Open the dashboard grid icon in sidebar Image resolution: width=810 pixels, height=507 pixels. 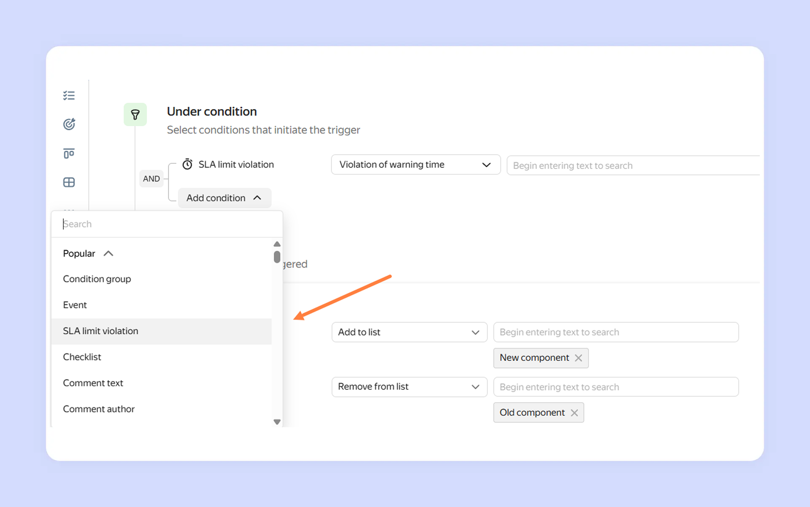click(69, 182)
